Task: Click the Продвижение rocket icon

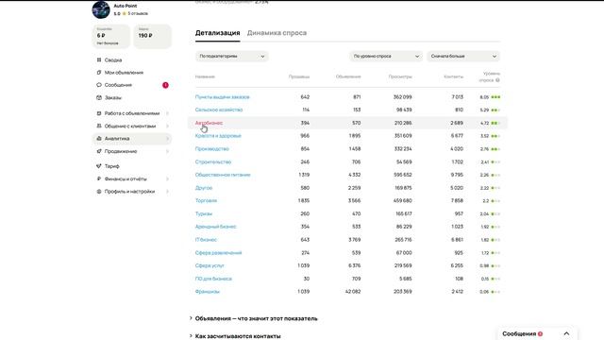Action: tap(99, 151)
